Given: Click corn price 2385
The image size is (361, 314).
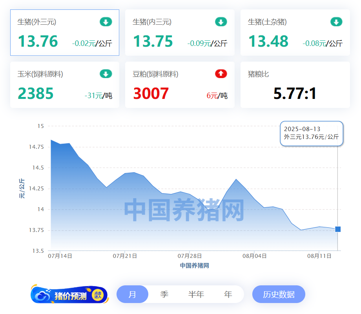Looking at the screenshot, I should [35, 93].
